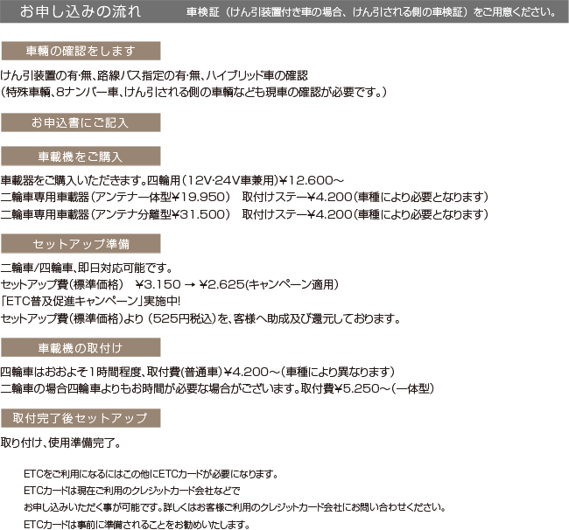
Task: Click the note about クレジットカード会社などで
Action: [x=131, y=491]
